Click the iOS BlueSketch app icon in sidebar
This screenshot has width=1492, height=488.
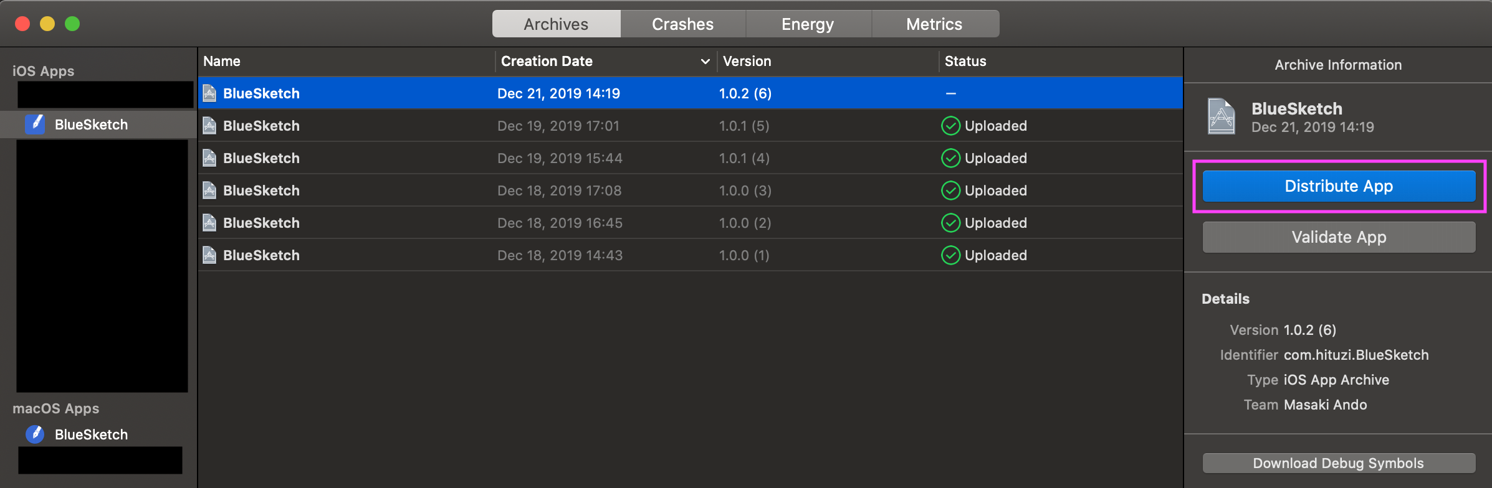(35, 124)
